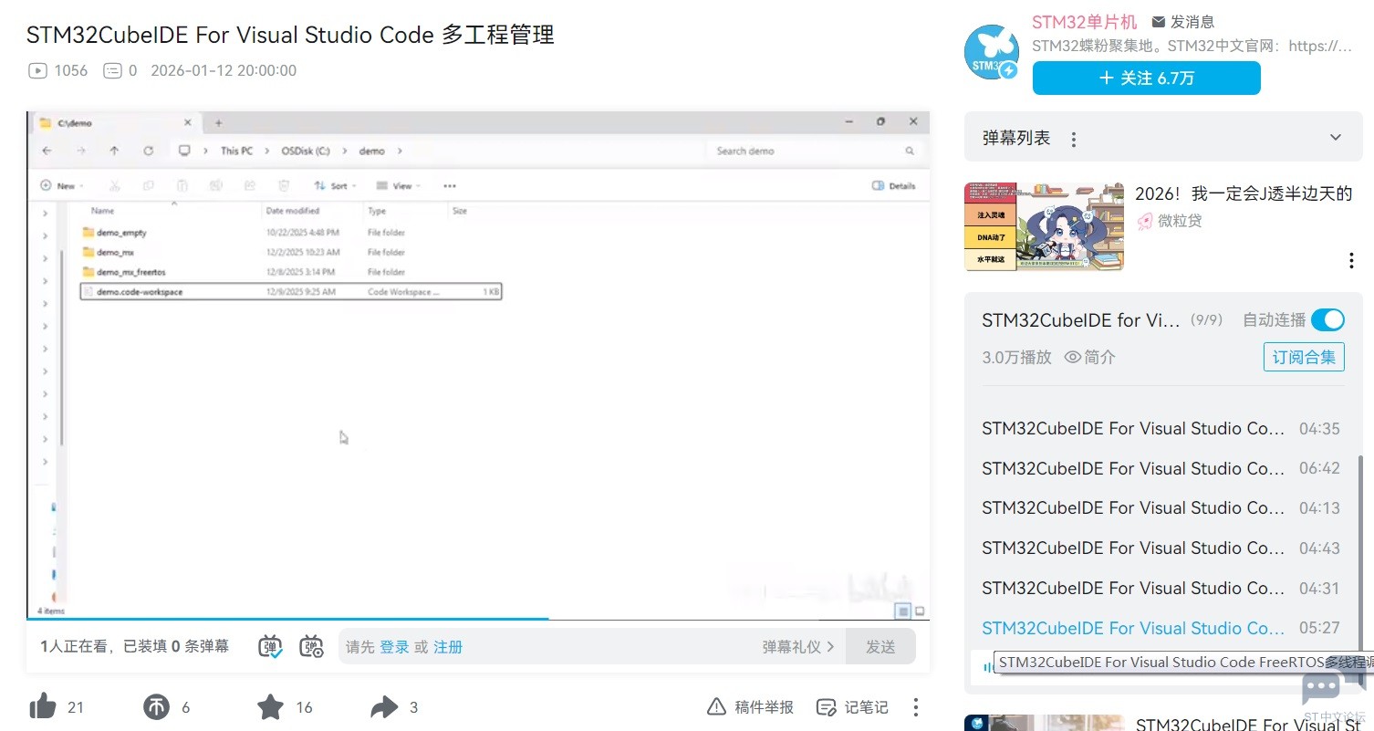Click the search magnifier in File Explorer
Screen dimensions: 1374x731
pos(910,151)
